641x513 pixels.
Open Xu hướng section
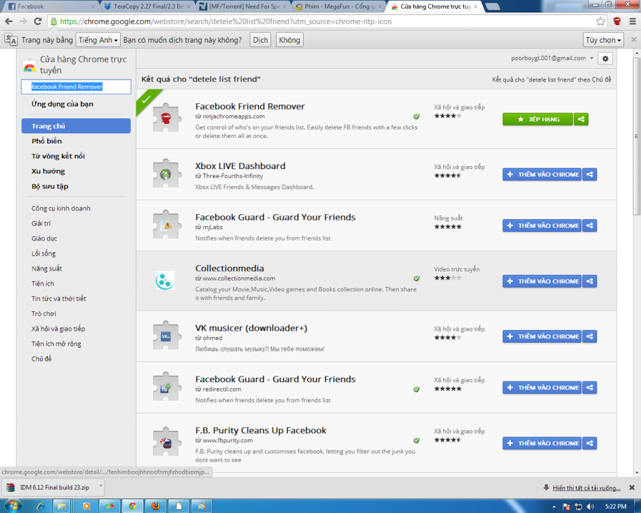48,171
